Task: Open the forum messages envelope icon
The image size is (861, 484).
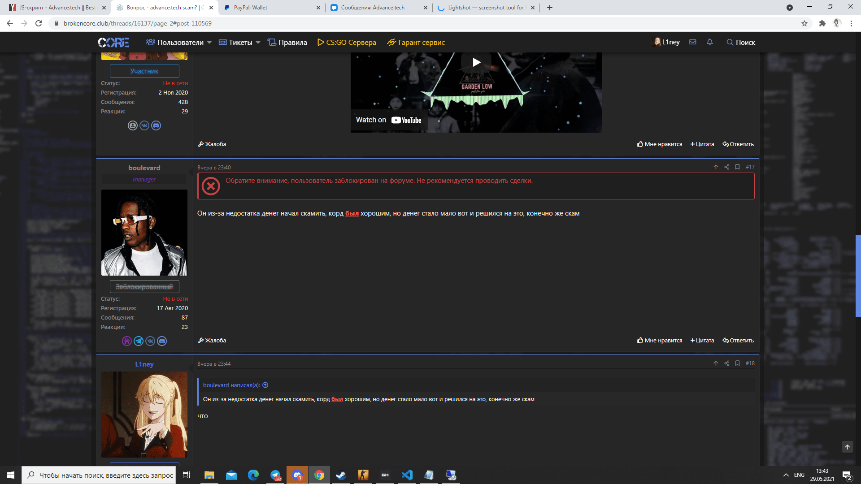Action: pyautogui.click(x=693, y=42)
